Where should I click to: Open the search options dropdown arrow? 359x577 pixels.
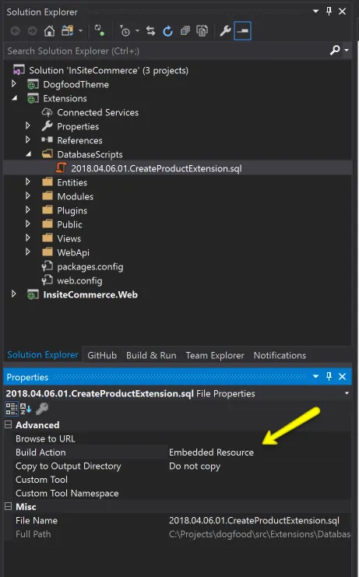[347, 50]
